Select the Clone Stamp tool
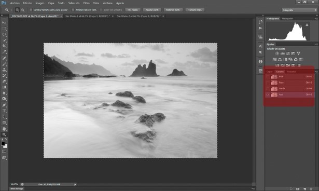The image size is (319, 191). coord(4,70)
